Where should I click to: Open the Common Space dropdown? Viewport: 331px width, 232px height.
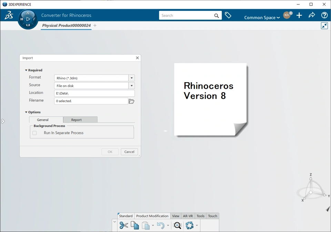point(262,18)
